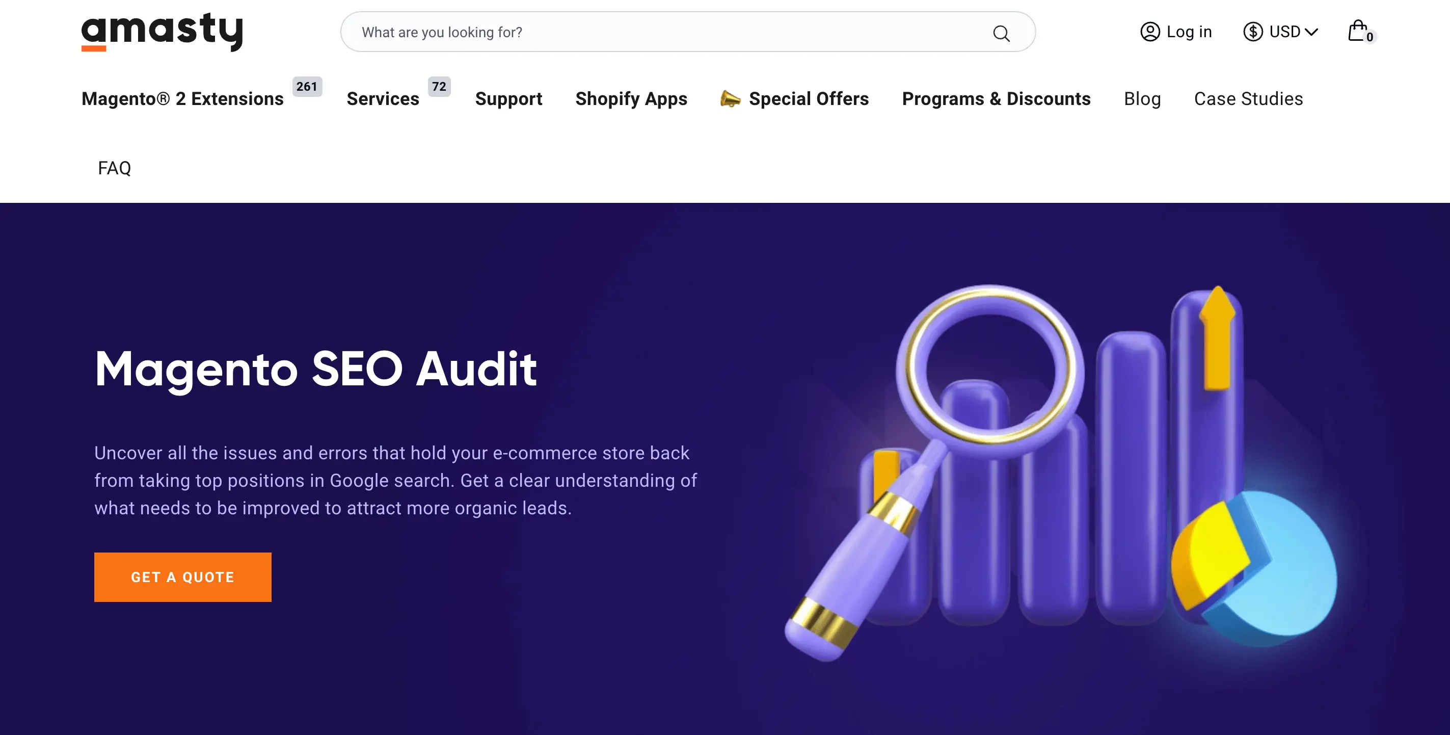
Task: Open the Support menu item
Action: pos(508,98)
